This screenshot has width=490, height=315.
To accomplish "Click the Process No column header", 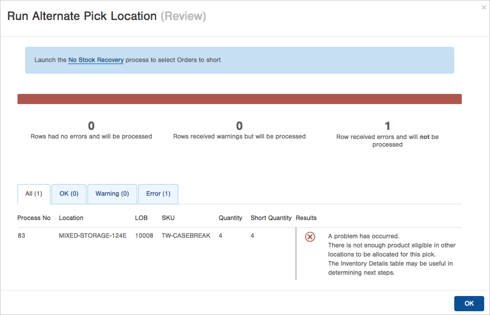I will [34, 218].
